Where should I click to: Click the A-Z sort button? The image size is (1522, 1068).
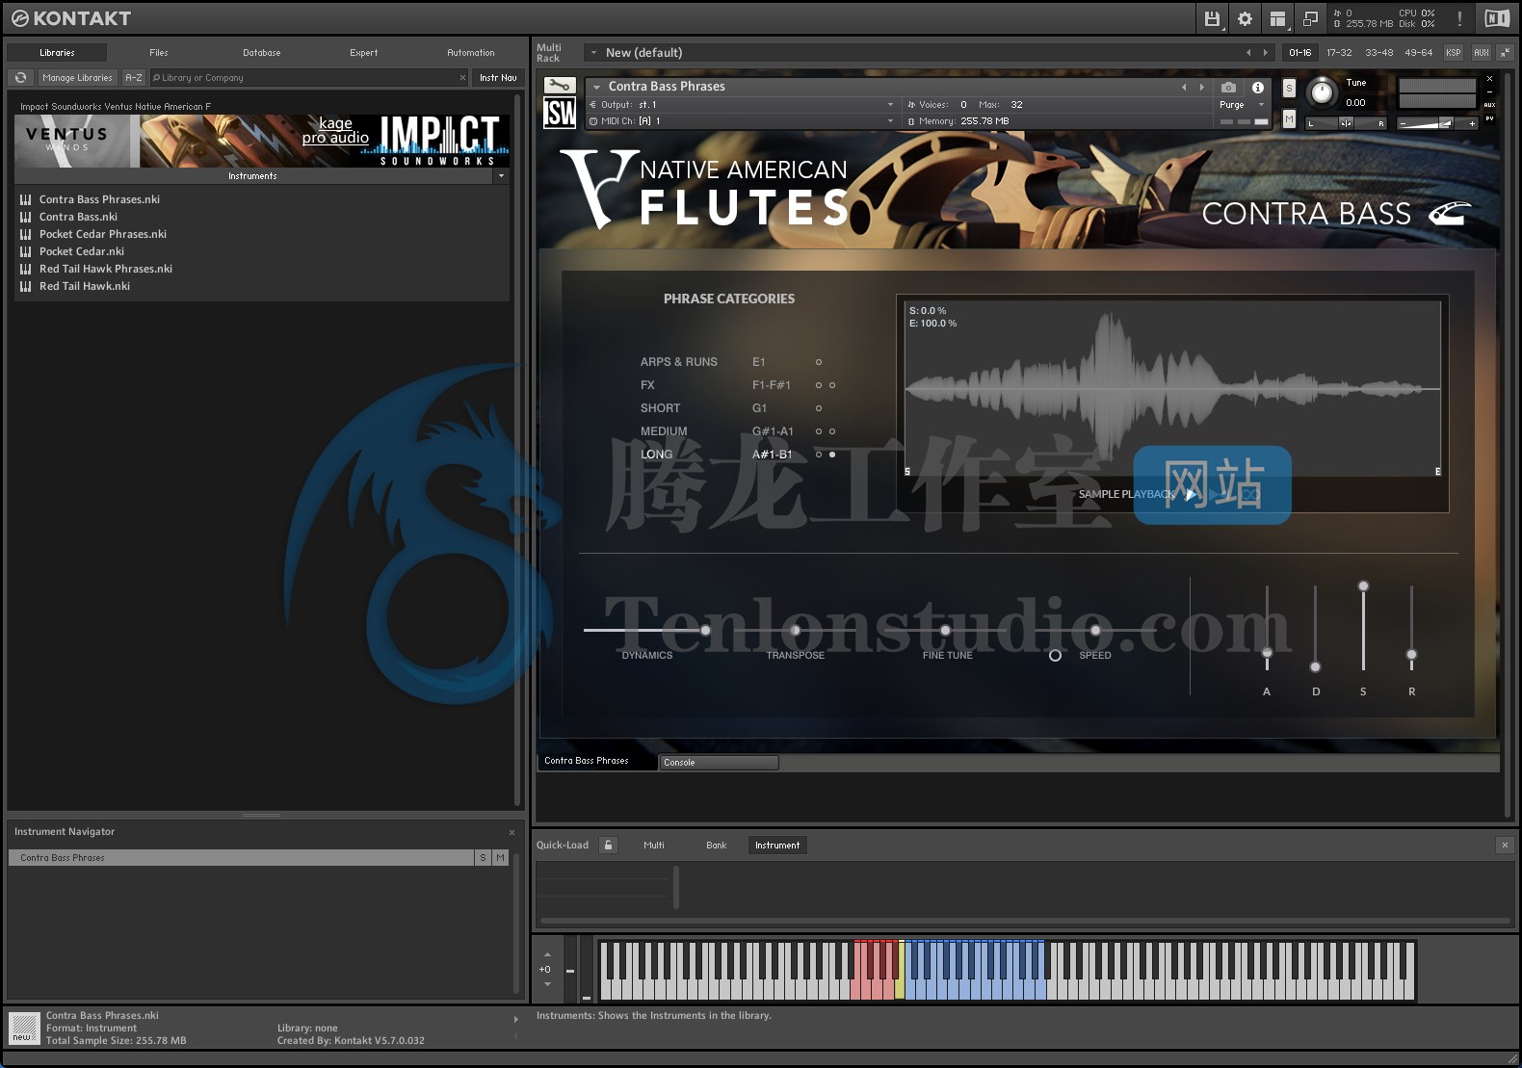click(134, 78)
